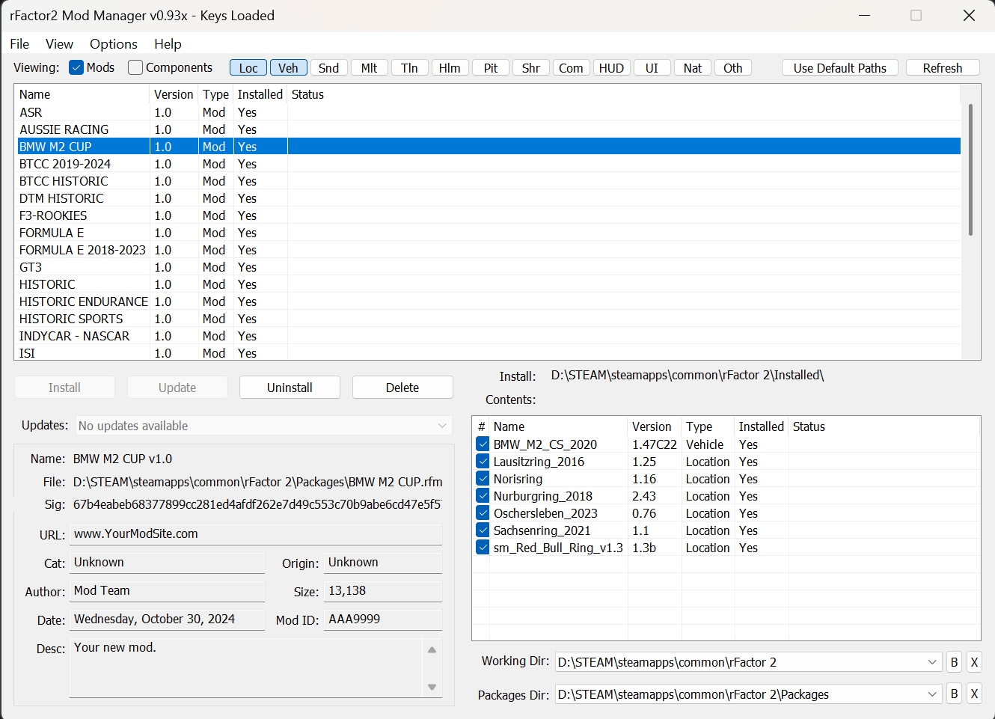Click Use Default Paths button
Screen dimensions: 995x719
coord(840,68)
